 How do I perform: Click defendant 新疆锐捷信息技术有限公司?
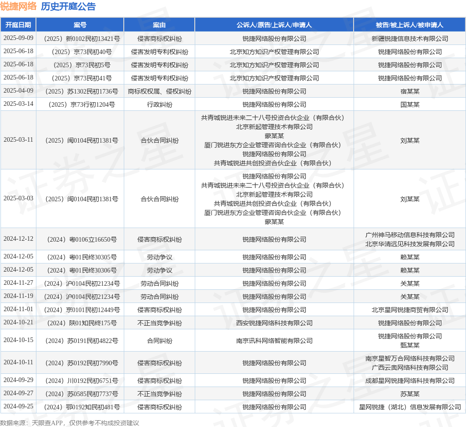tap(410, 39)
